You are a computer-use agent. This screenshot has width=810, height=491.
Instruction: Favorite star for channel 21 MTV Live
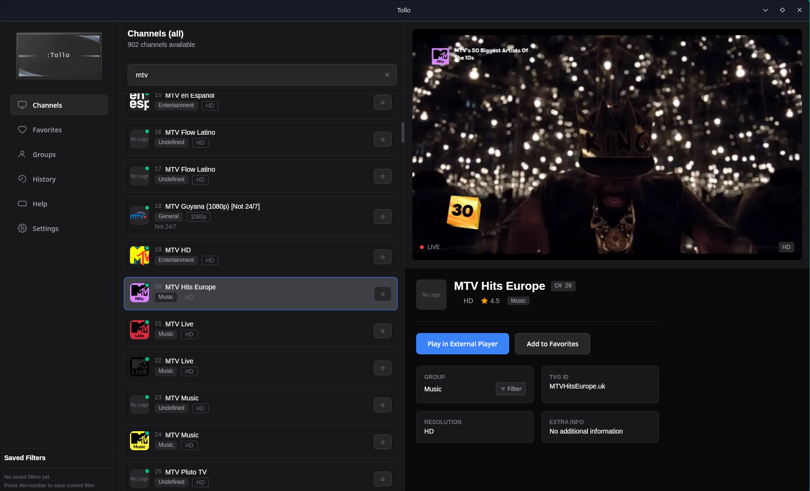(x=382, y=331)
